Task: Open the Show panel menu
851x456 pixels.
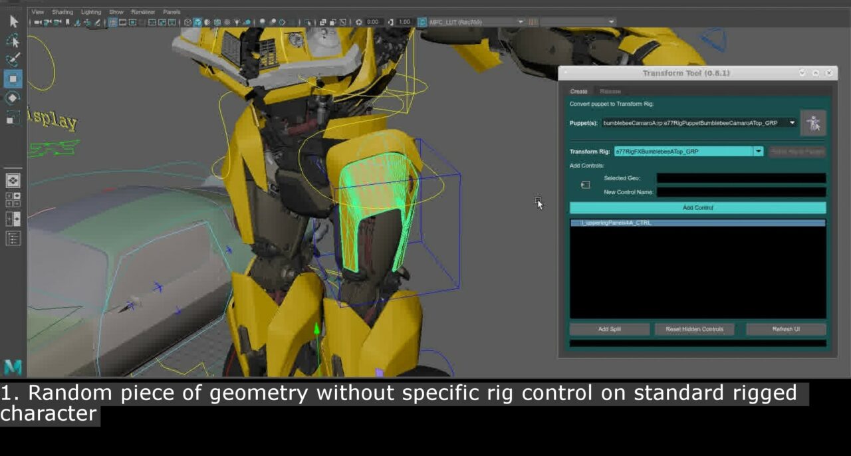Action: [x=116, y=12]
